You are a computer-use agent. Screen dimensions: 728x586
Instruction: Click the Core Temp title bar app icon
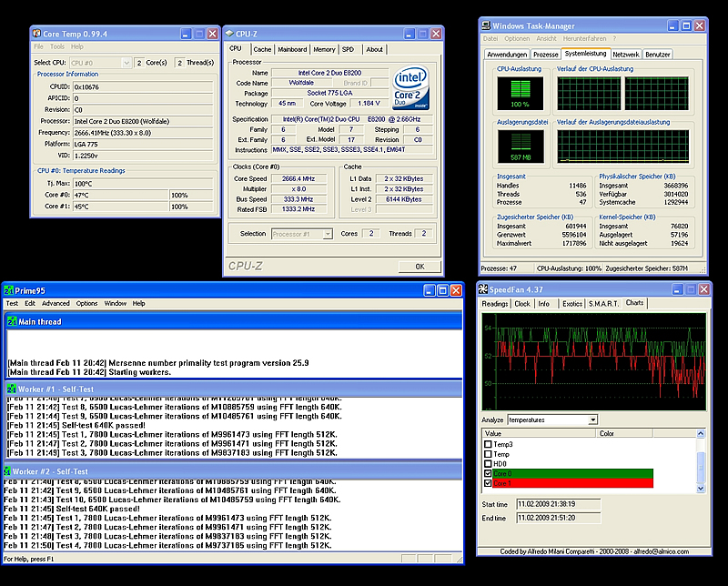[36, 34]
